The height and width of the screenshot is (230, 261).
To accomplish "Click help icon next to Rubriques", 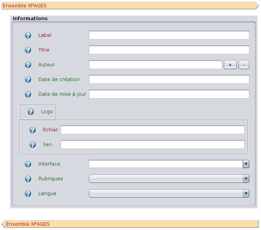I will [x=28, y=179].
